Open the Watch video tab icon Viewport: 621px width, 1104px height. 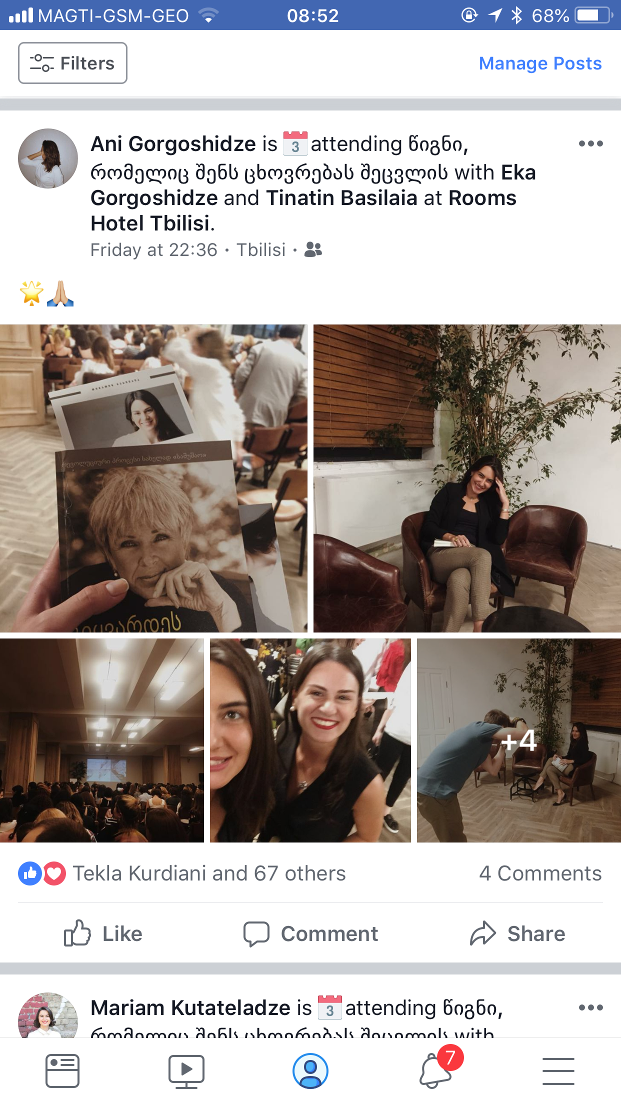click(186, 1071)
